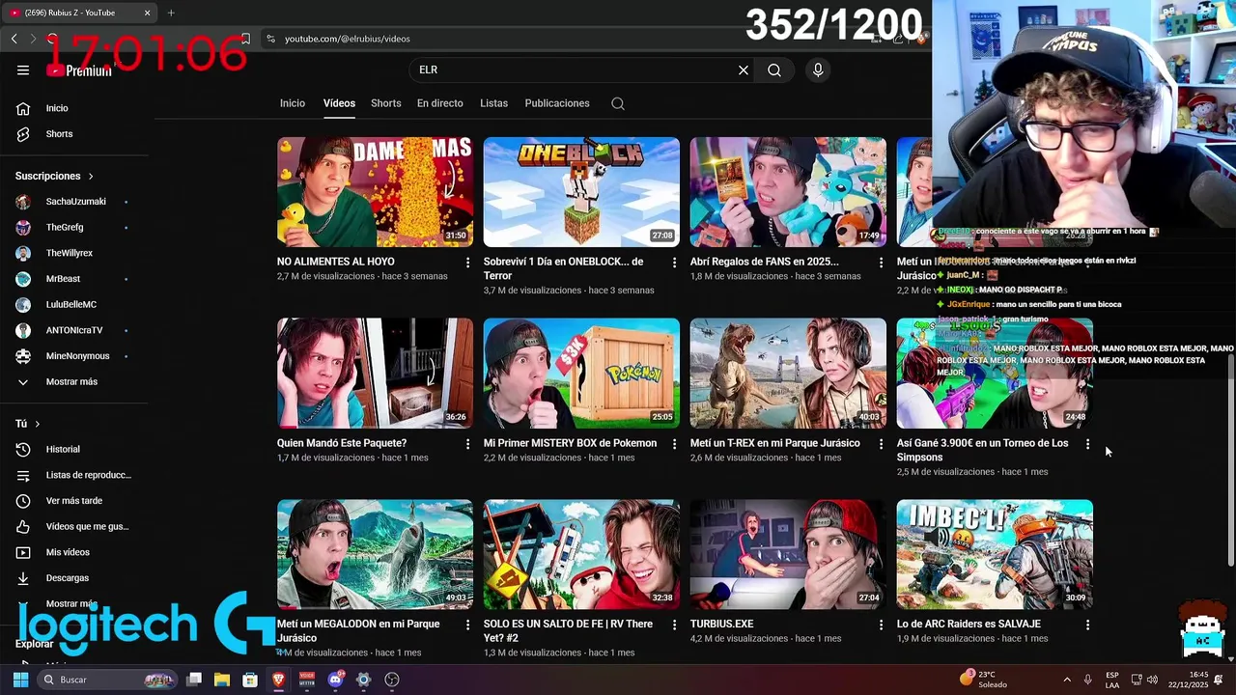Close the Rubius Z YouTube tab
The height and width of the screenshot is (695, 1236).
pyautogui.click(x=147, y=13)
